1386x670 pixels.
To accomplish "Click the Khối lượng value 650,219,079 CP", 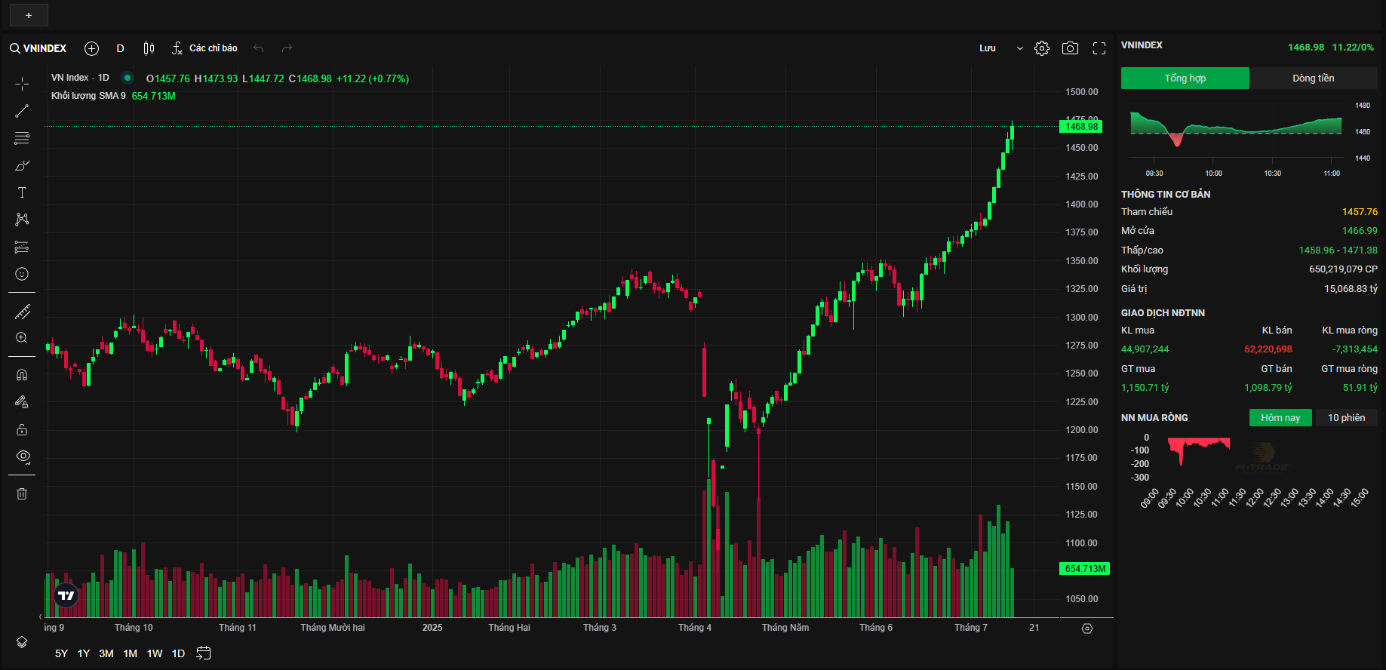I will pyautogui.click(x=1344, y=269).
